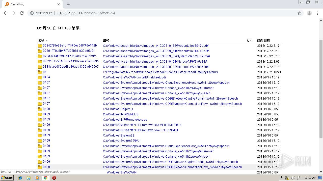Click folder icon of 02b21375564c668c443099ece1a03d35
Screen dimensions: 323x181
(x=40, y=62)
